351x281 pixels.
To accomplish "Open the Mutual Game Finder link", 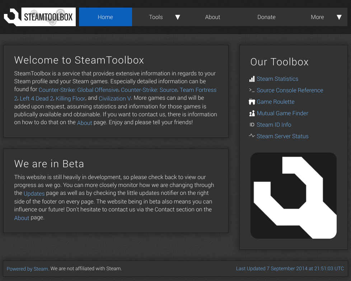I will pyautogui.click(x=282, y=113).
